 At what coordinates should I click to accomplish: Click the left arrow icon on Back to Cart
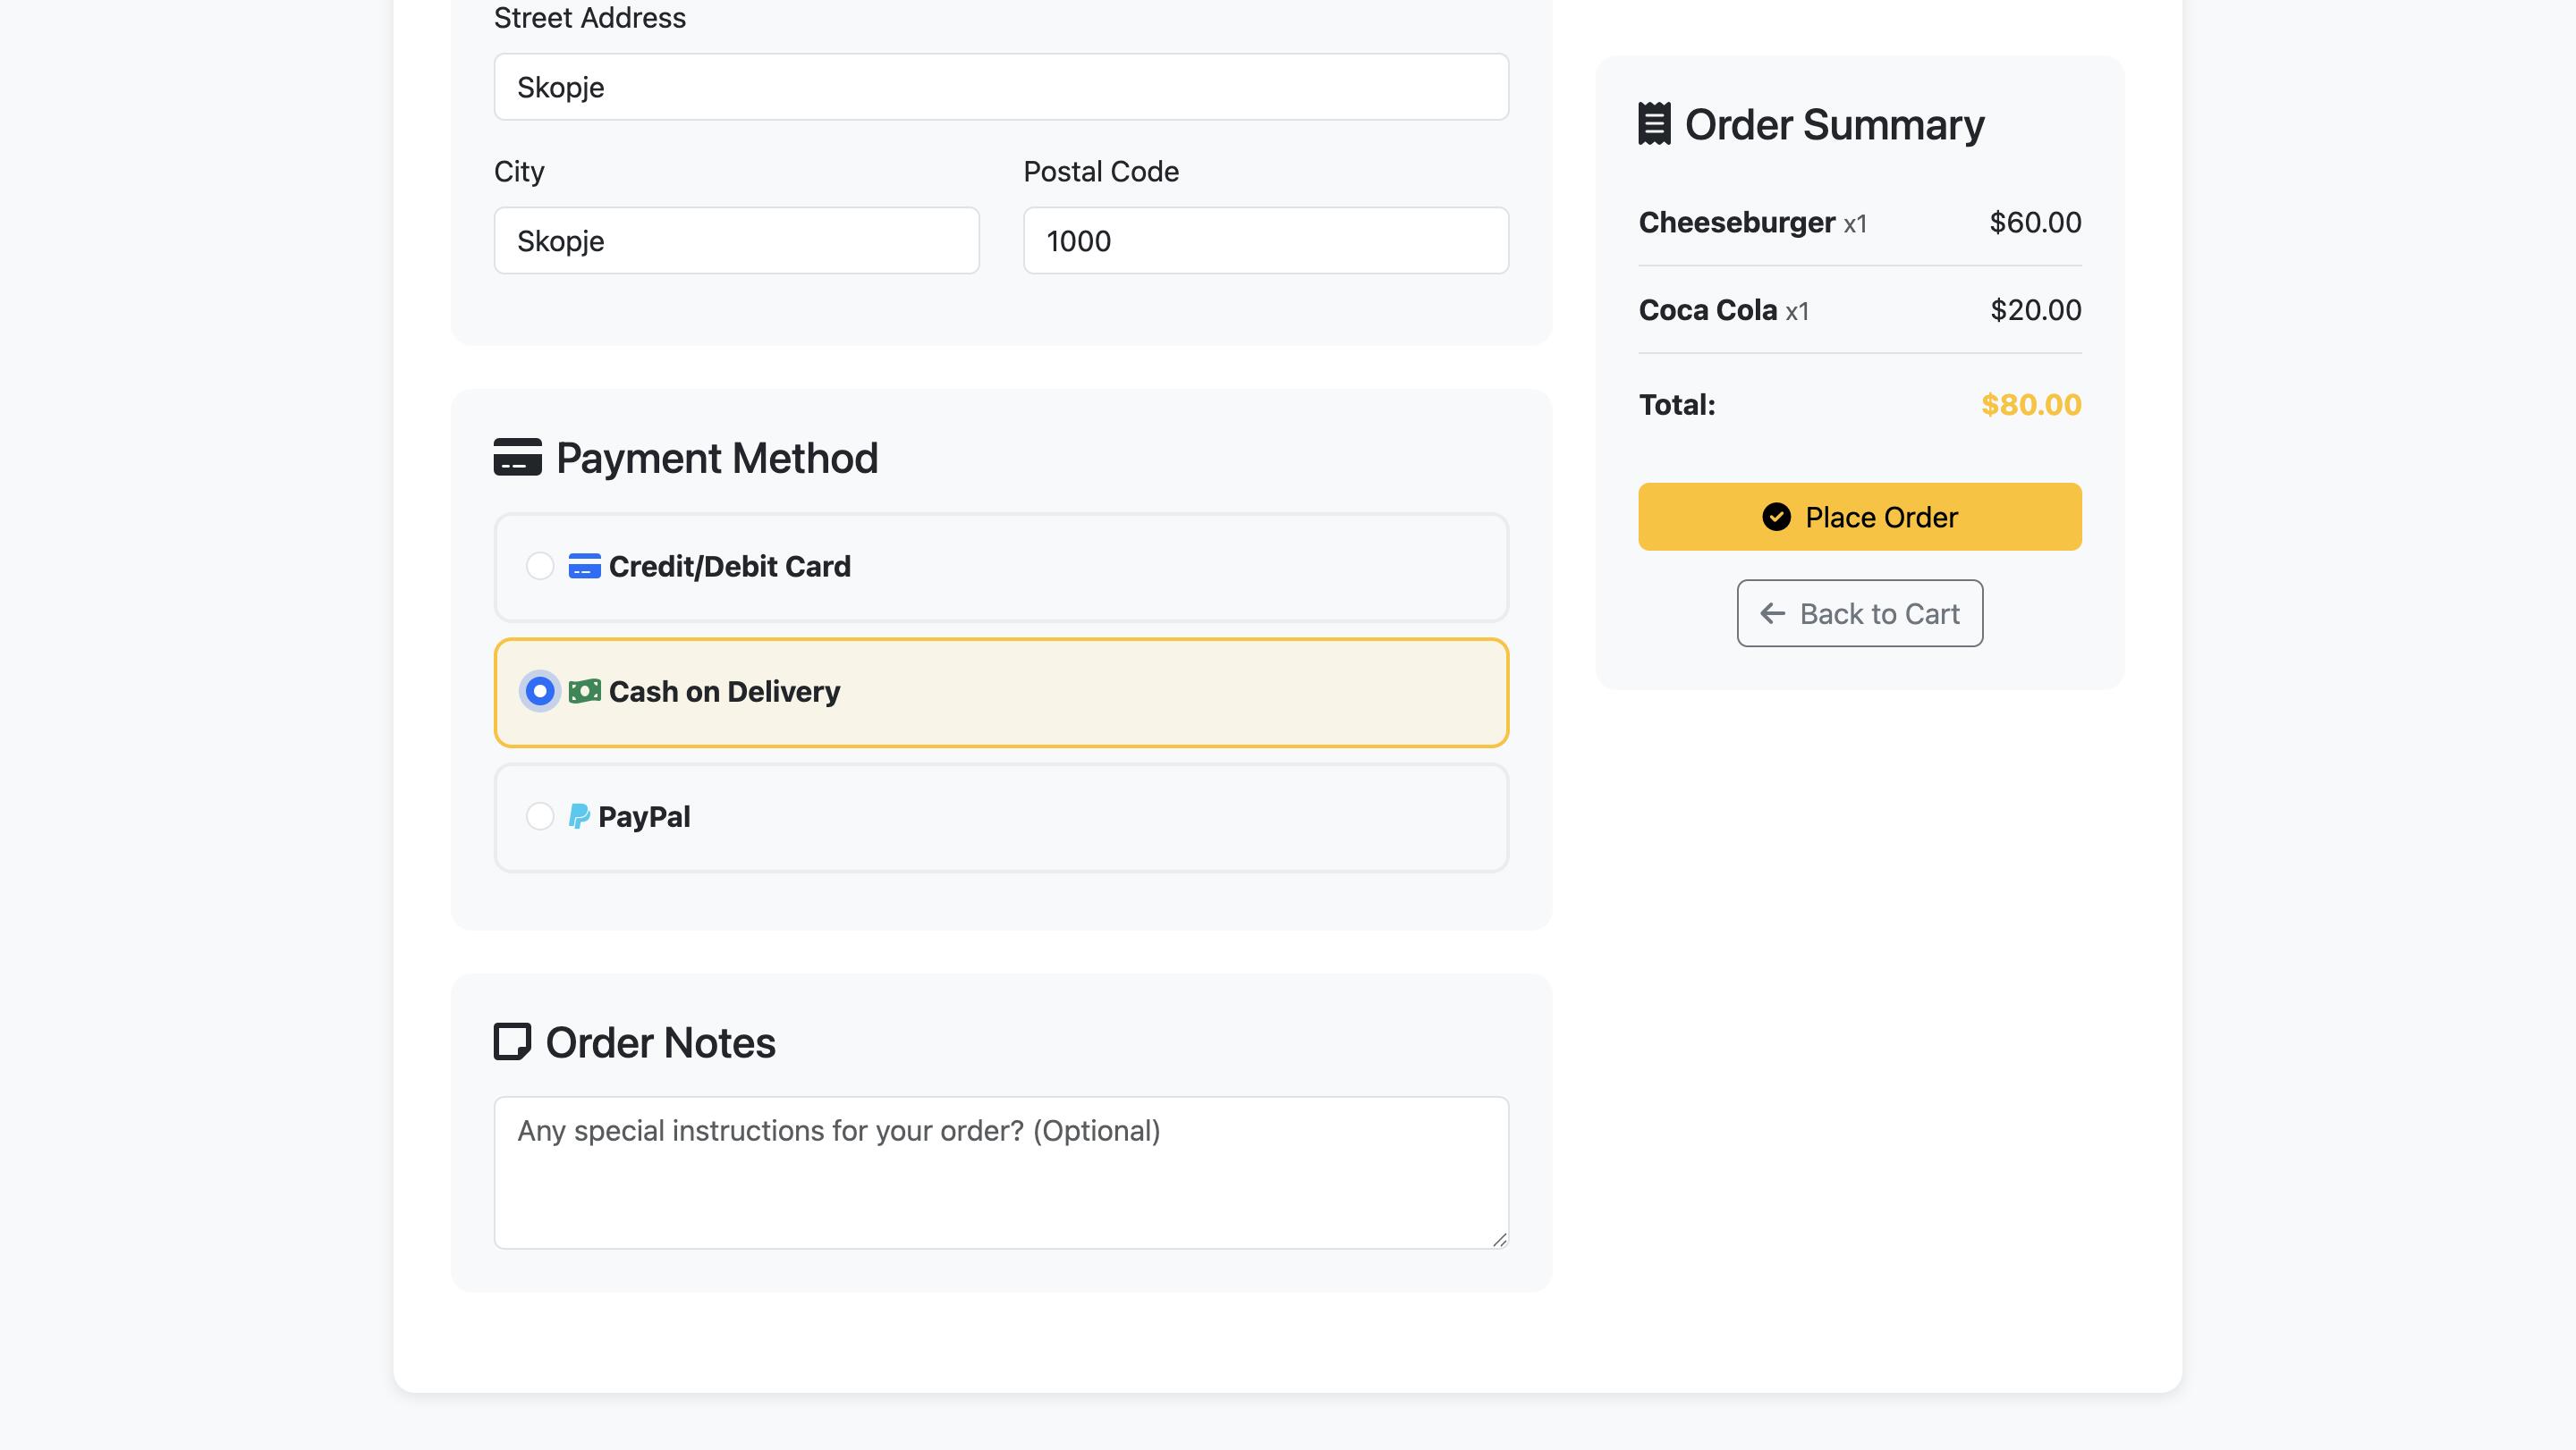pos(1772,613)
